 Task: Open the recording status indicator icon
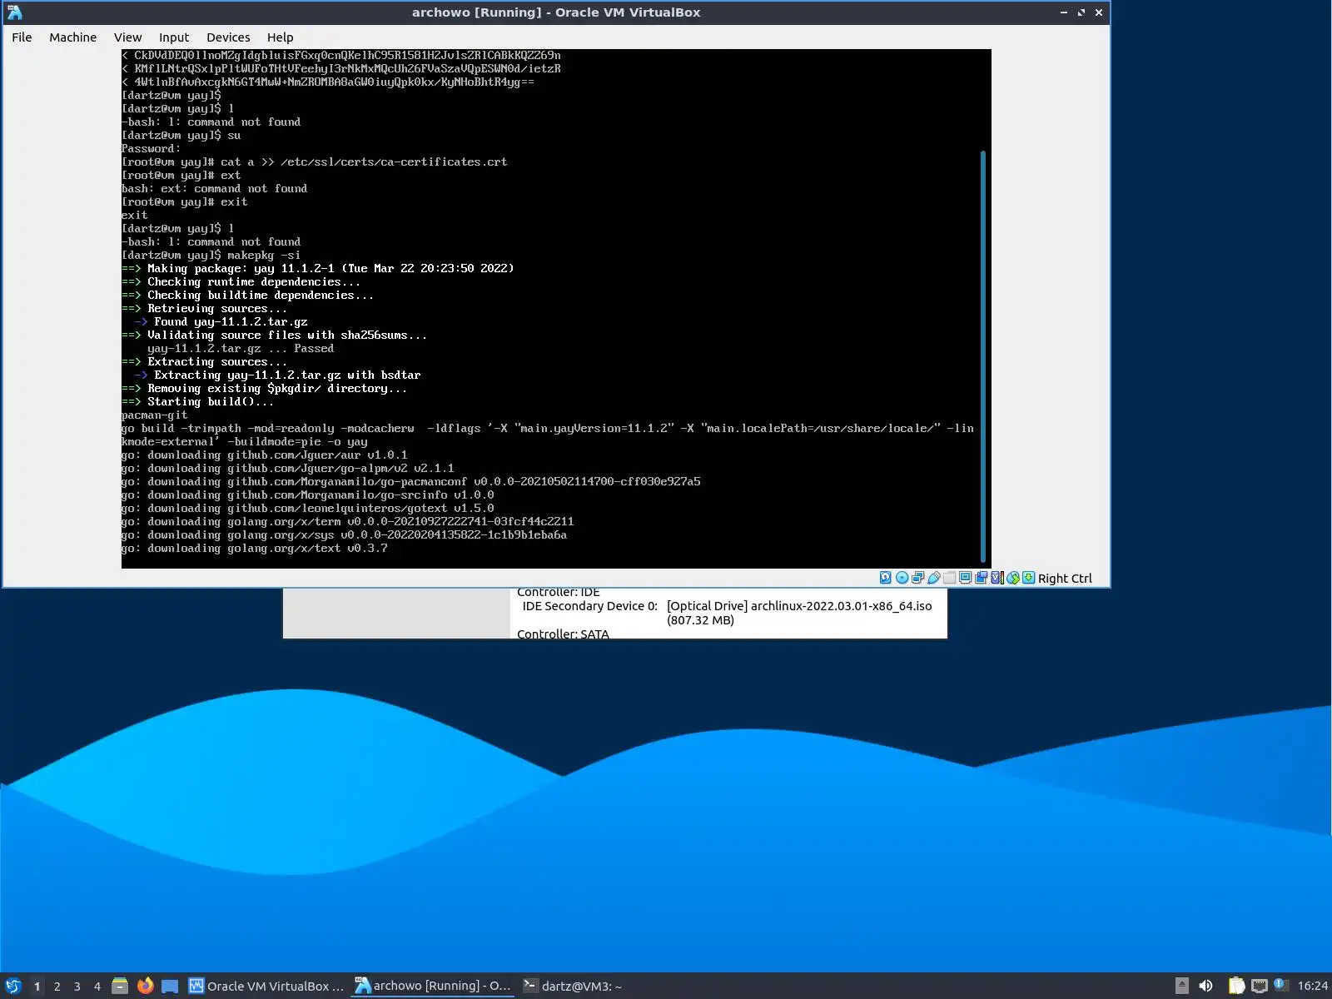pos(981,578)
